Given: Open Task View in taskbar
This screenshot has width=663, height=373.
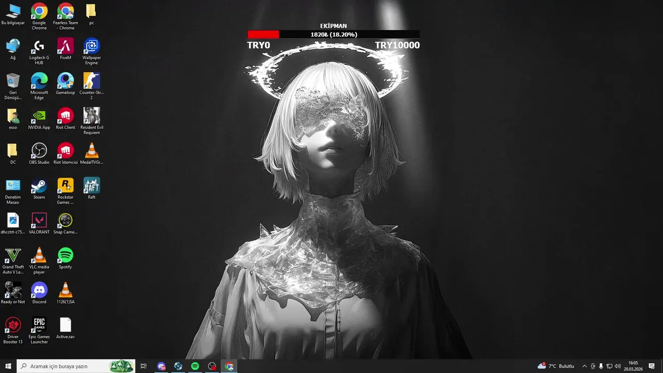Looking at the screenshot, I should point(143,366).
